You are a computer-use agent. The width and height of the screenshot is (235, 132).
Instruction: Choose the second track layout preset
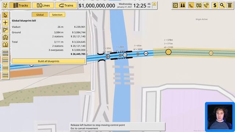5,60
